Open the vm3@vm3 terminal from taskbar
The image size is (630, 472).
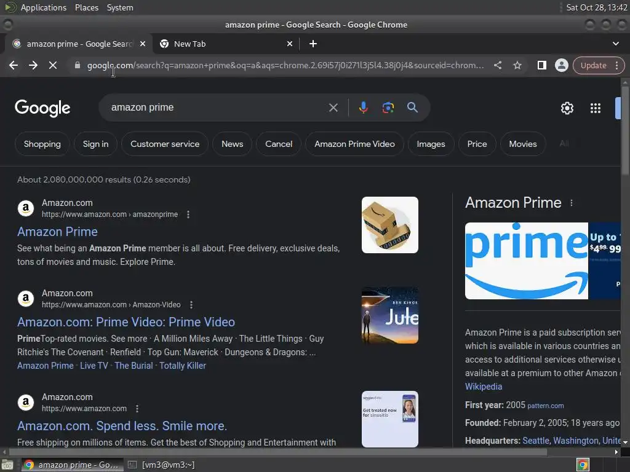(x=162, y=465)
